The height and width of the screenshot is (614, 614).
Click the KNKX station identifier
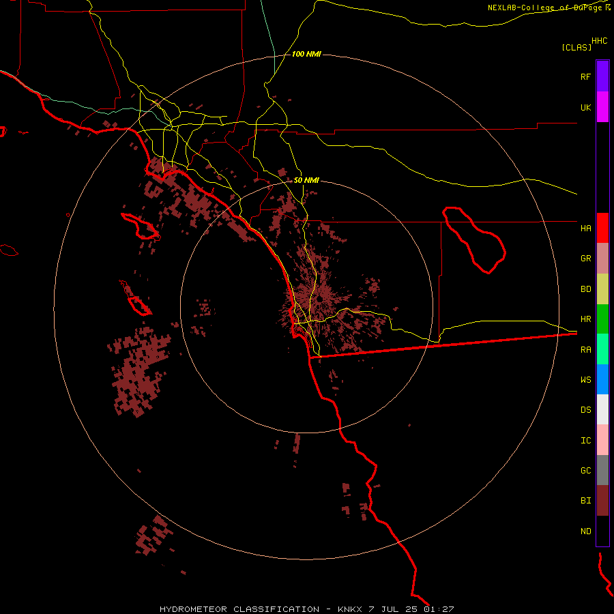[350, 609]
